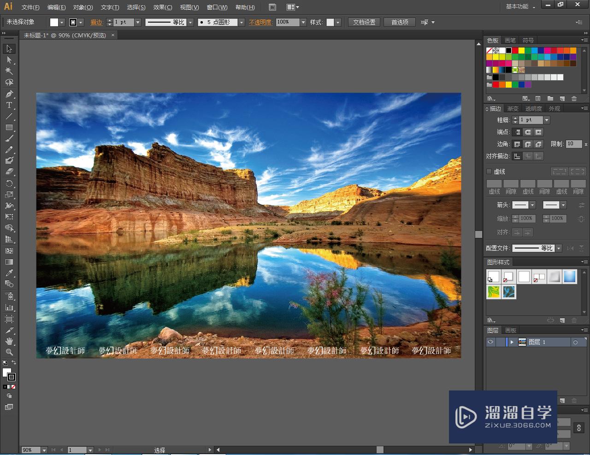Open Bridge (Br) button in menu bar
Screen dimensions: 590x455
coord(272,7)
